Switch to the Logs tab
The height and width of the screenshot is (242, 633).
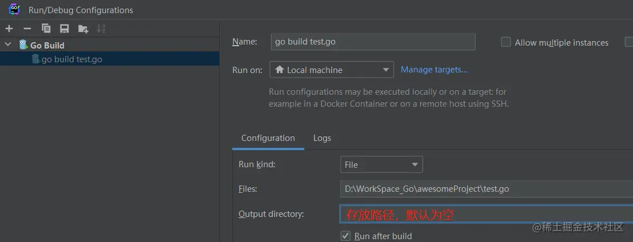tap(322, 138)
